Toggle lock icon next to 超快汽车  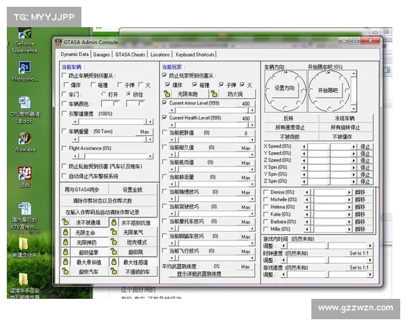click(65, 271)
